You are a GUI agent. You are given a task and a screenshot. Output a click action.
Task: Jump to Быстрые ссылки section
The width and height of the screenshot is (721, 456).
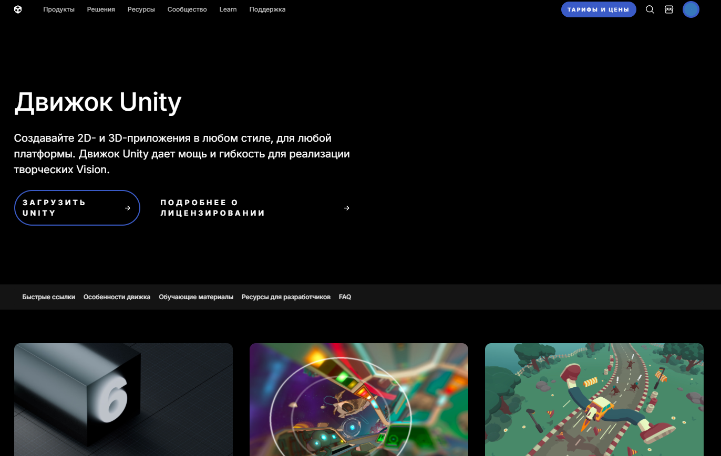(x=48, y=297)
